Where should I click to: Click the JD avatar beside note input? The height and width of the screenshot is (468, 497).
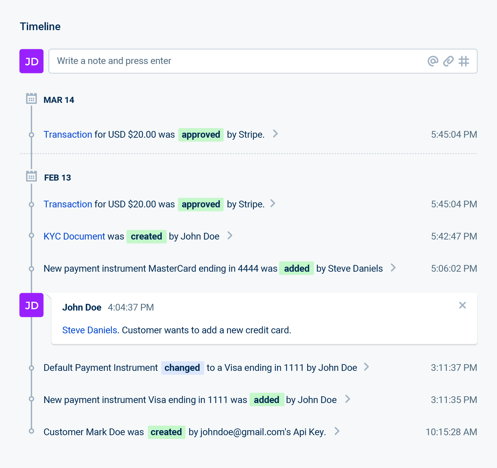click(x=31, y=61)
